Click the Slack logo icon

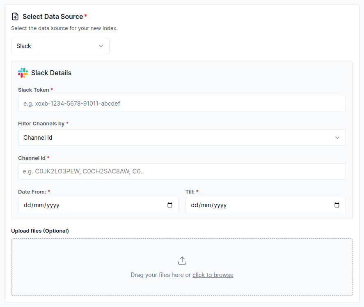tap(23, 73)
